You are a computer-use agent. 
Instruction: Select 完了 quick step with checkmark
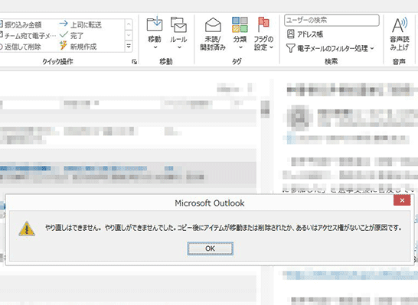pyautogui.click(x=71, y=35)
